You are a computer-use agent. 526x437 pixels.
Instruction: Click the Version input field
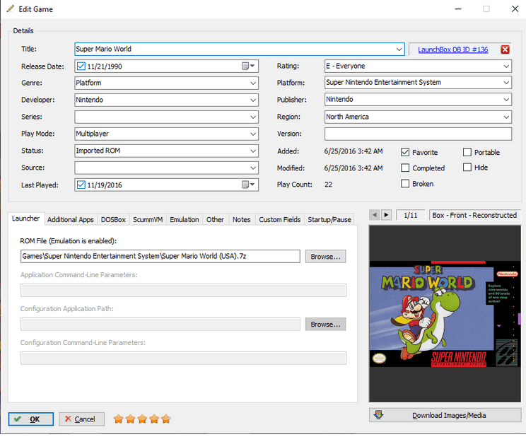point(418,134)
